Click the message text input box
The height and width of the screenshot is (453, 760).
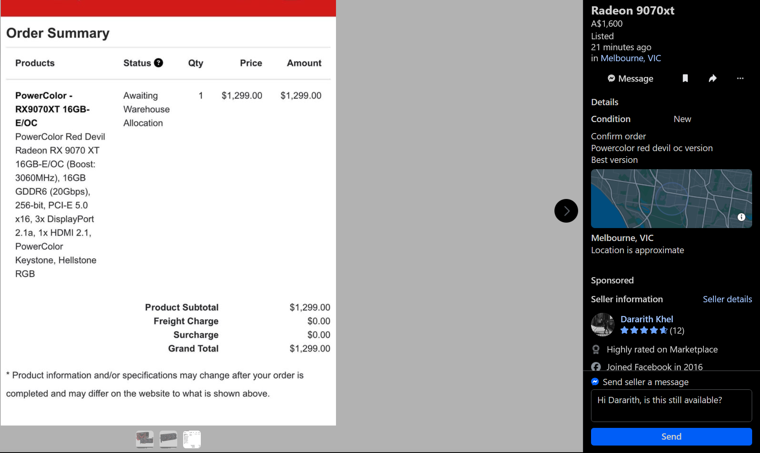671,406
